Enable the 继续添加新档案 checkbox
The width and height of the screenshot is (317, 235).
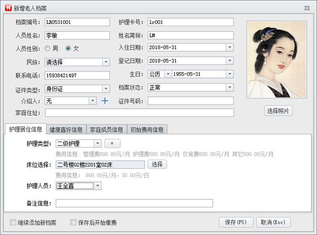point(13,222)
